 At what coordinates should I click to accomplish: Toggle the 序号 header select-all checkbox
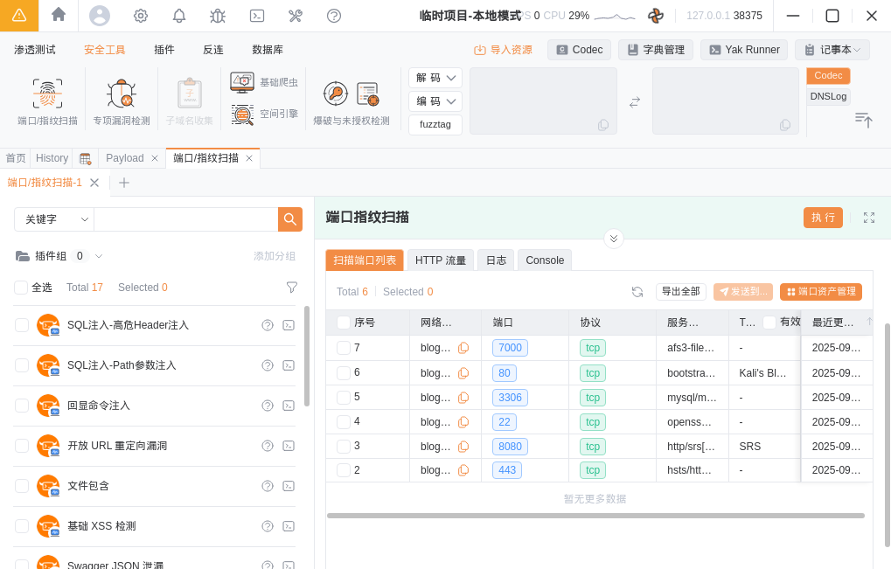(344, 323)
